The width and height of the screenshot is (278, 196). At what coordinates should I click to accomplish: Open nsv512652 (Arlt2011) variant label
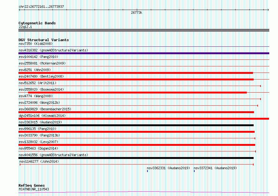tap(37, 83)
